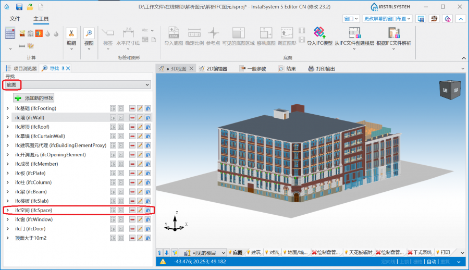Click the view cube in the 3D viewport
469x270 pixels.
tap(450, 90)
